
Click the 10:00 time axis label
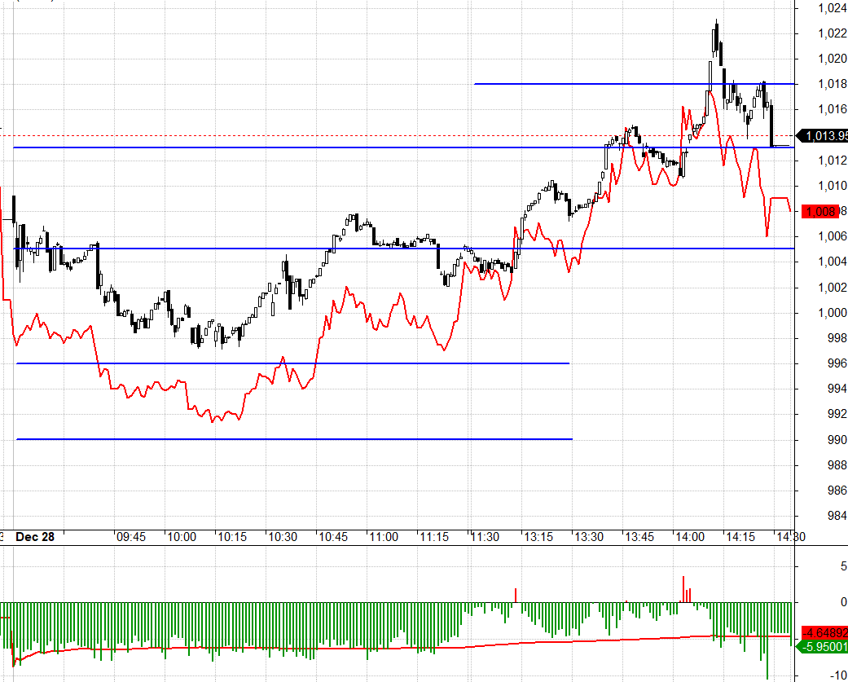point(182,537)
